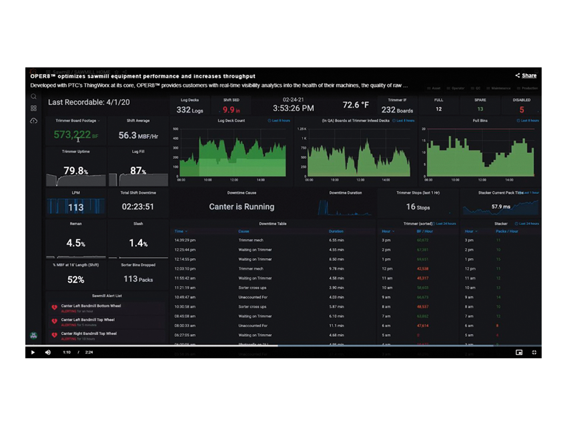Click the FULL bins count 12
The height and width of the screenshot is (425, 567).
[x=439, y=109]
